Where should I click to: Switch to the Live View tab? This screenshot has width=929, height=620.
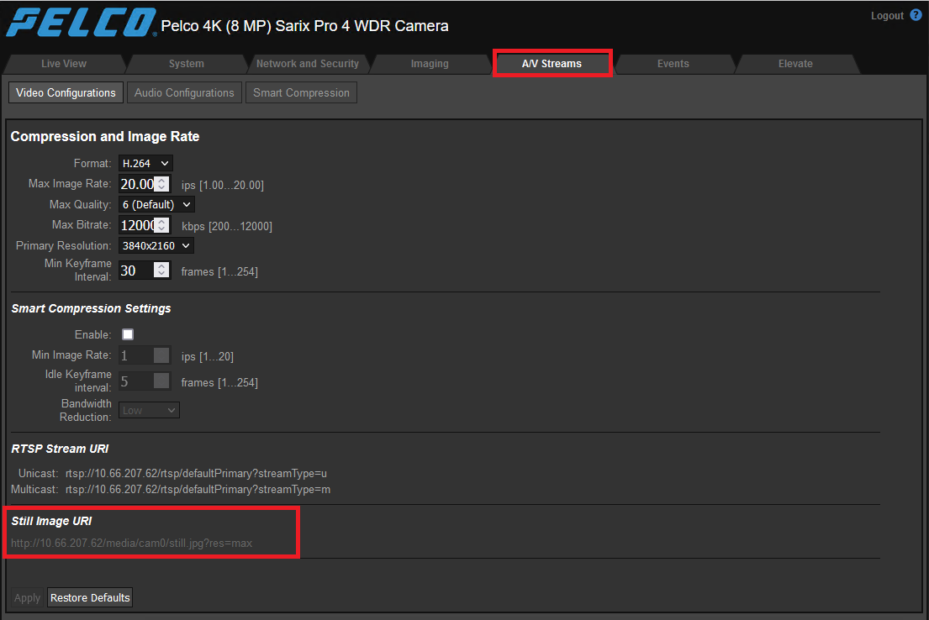64,63
